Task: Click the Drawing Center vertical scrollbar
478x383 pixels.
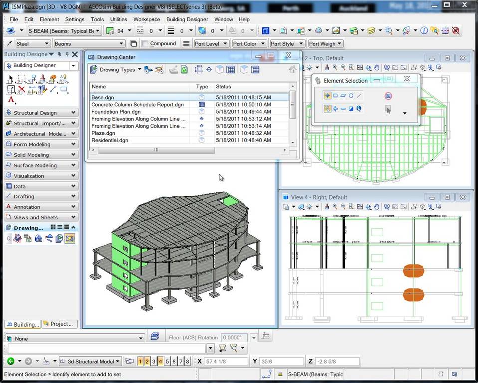Action: (x=293, y=105)
